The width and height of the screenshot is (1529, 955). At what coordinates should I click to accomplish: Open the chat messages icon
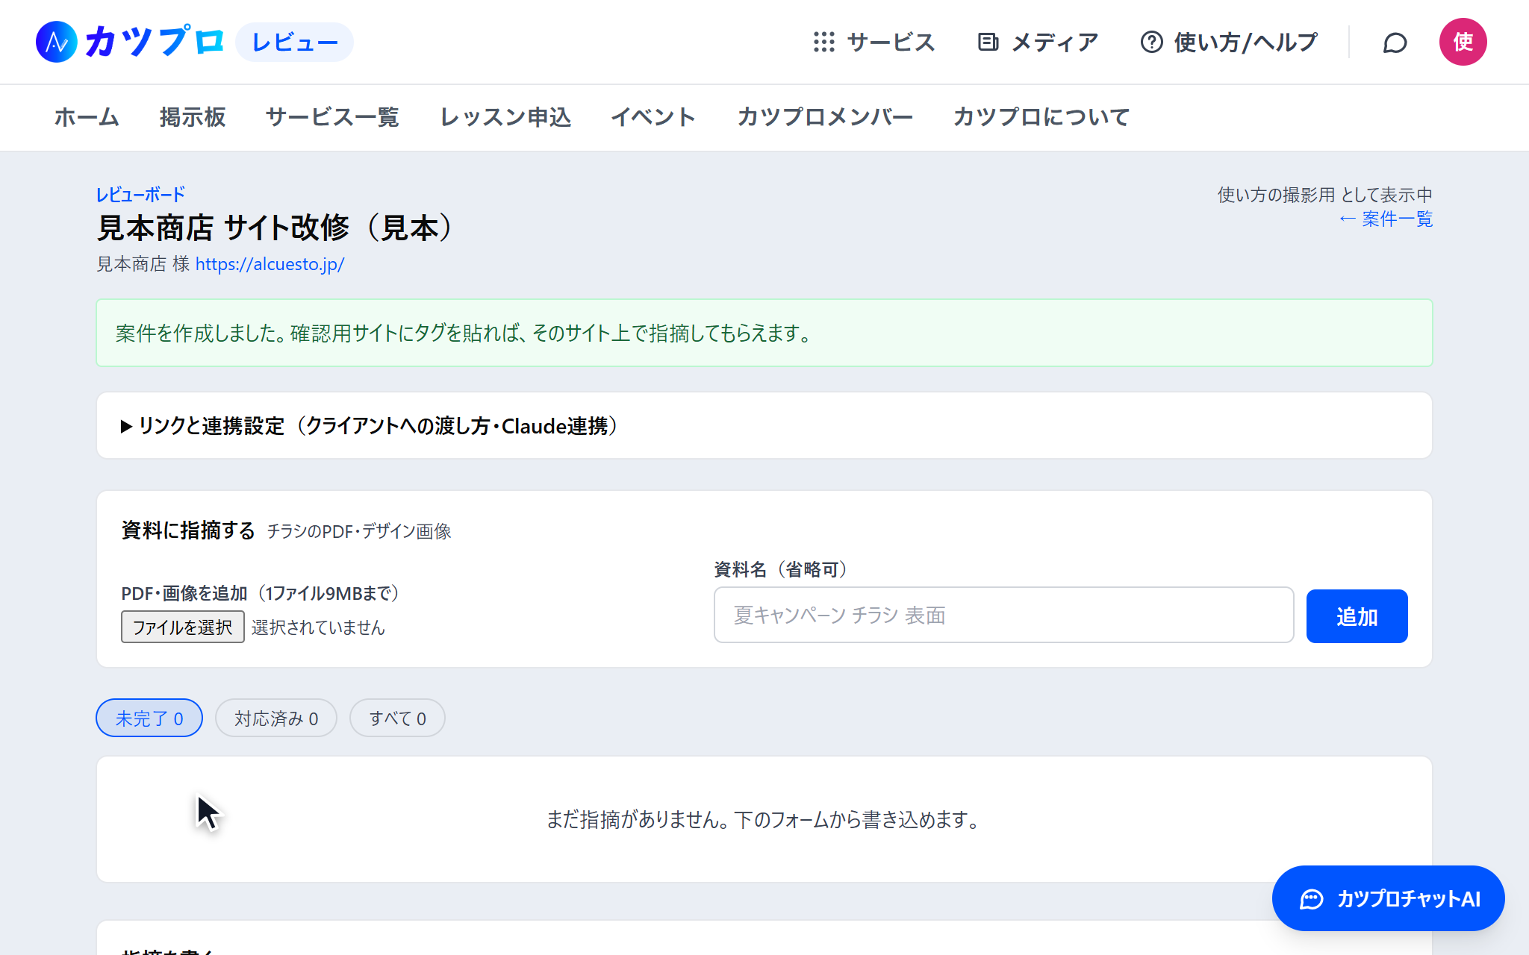[1395, 43]
